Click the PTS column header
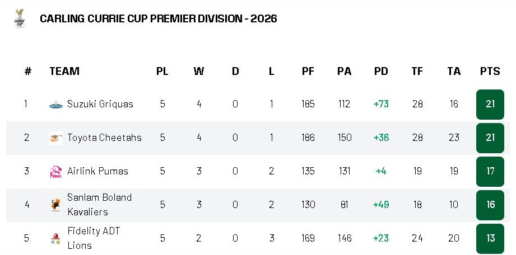 pyautogui.click(x=490, y=71)
